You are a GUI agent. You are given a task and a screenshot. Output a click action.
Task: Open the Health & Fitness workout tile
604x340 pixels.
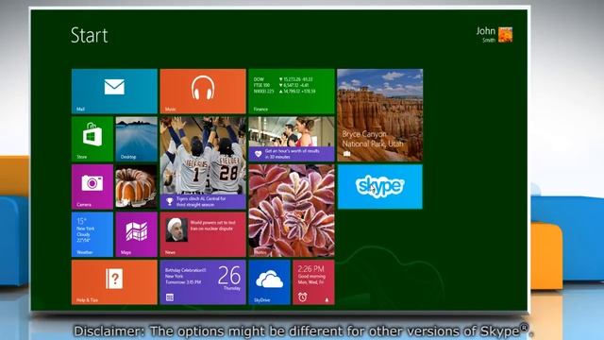click(292, 139)
